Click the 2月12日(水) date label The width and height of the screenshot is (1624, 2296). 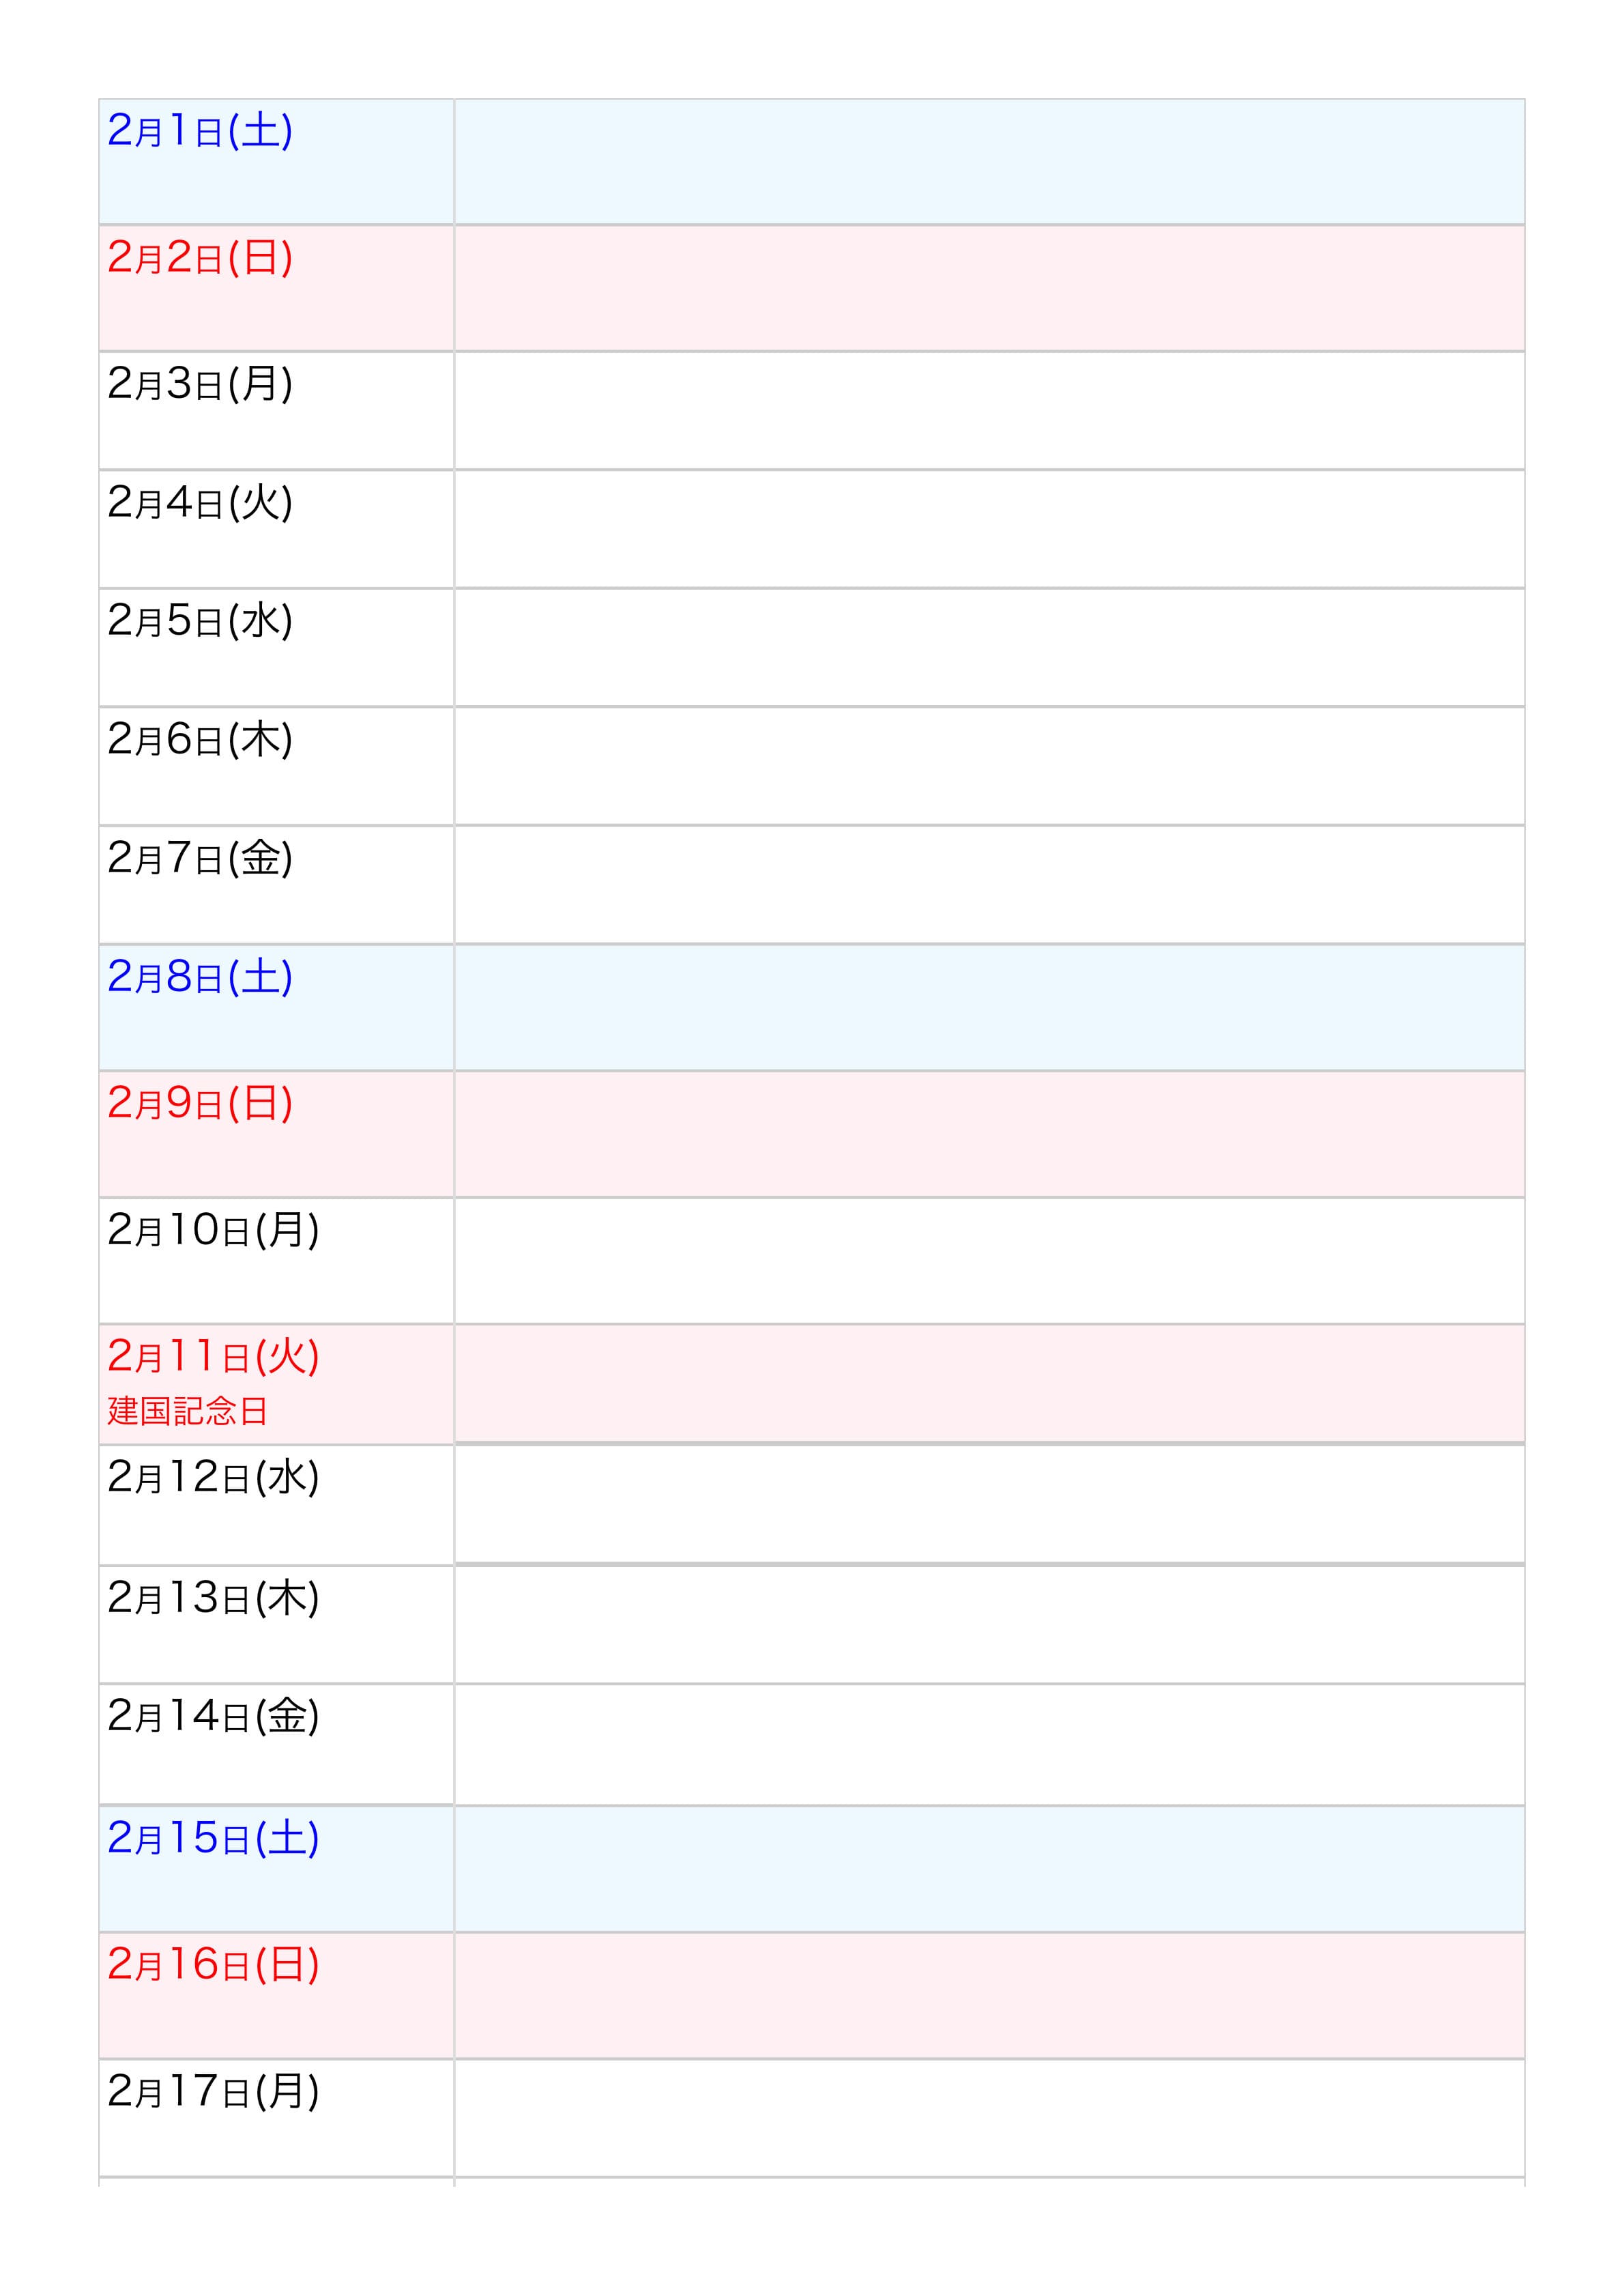coord(213,1477)
